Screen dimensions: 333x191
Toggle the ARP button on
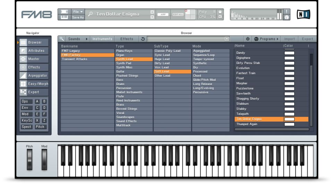162,15
